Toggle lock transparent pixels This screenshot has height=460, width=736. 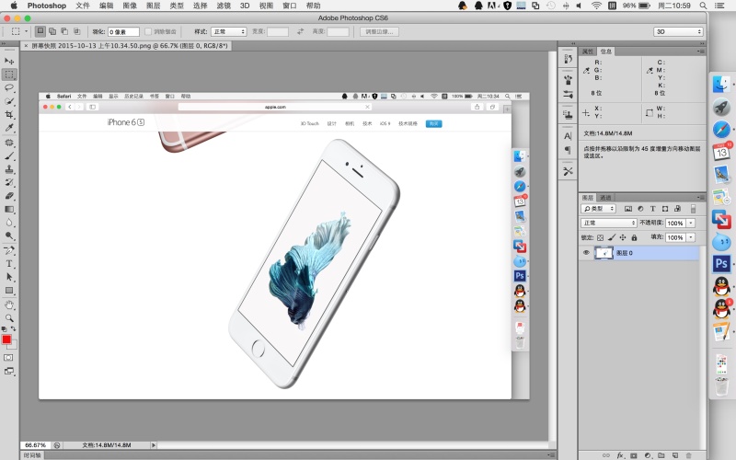pyautogui.click(x=601, y=238)
